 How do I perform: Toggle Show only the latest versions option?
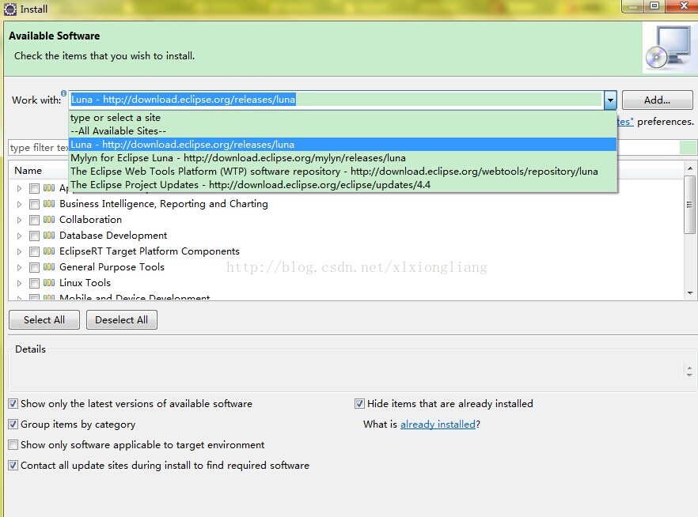coord(13,404)
